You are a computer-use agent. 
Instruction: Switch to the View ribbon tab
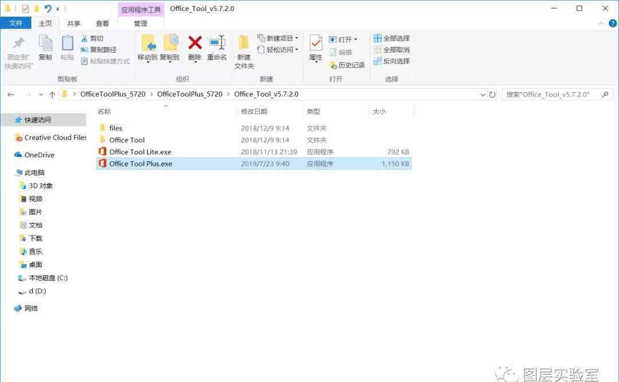coord(102,23)
